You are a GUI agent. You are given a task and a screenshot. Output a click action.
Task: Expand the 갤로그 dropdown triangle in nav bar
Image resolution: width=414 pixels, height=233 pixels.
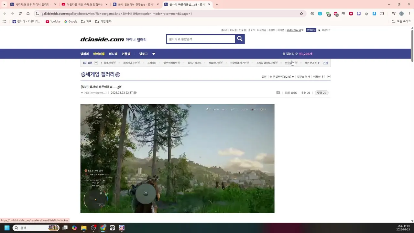[x=154, y=54]
